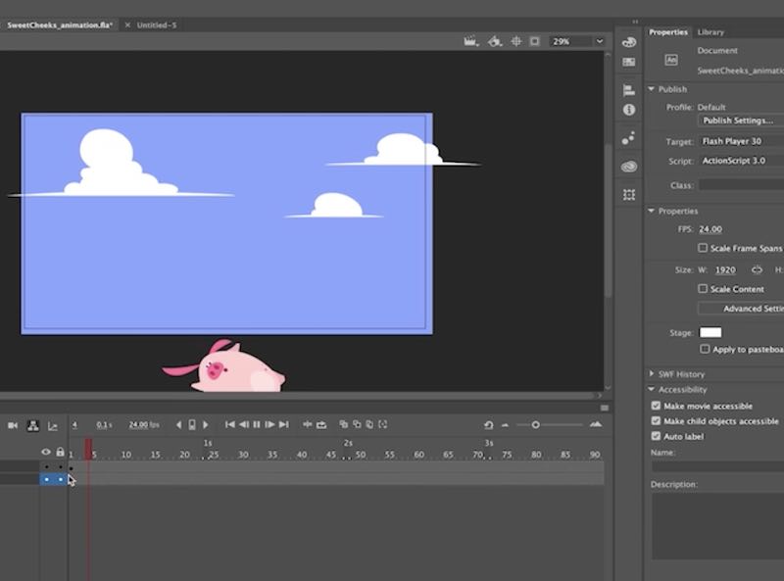Screen dimensions: 784x581
Task: Click the timeline camera icon
Action: pos(13,425)
